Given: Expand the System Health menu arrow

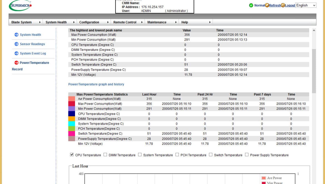Looking at the screenshot, I should point(74,22).
